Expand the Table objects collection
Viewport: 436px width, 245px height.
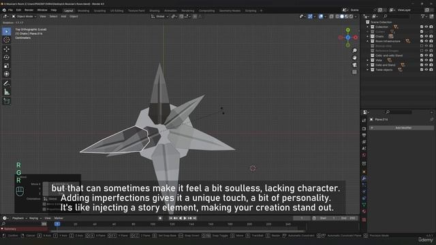tap(368, 69)
